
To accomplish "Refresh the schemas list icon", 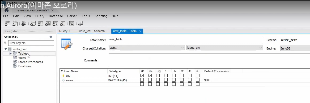I will pos(51,37).
